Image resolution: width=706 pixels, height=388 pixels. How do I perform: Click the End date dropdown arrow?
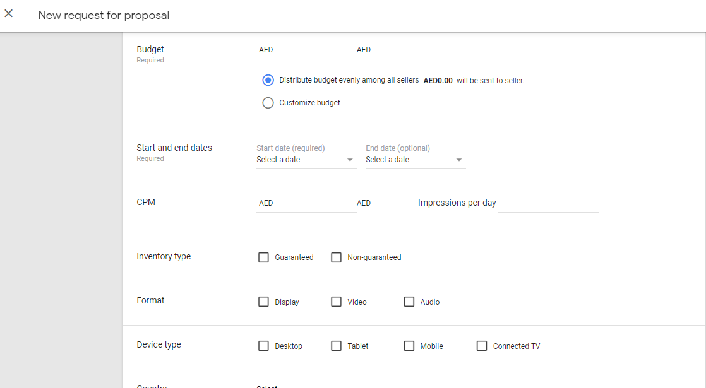click(459, 160)
